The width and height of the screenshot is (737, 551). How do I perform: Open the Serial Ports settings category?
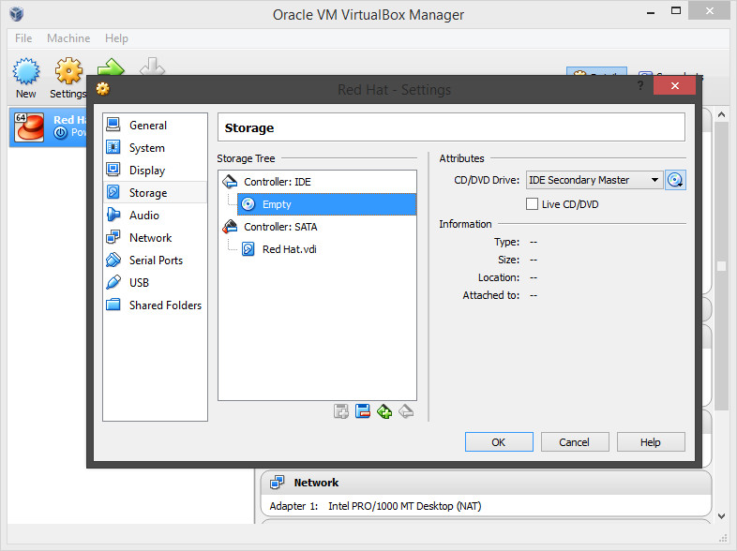coord(155,261)
